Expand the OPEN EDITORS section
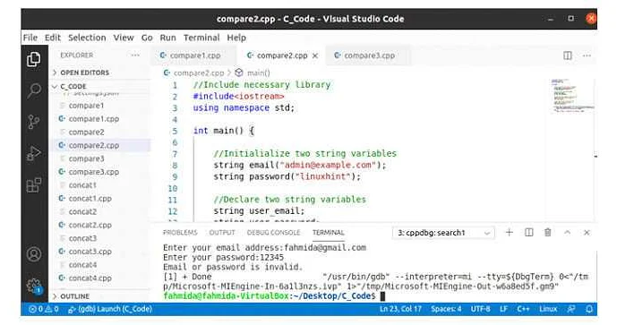617x325 pixels. click(100, 73)
